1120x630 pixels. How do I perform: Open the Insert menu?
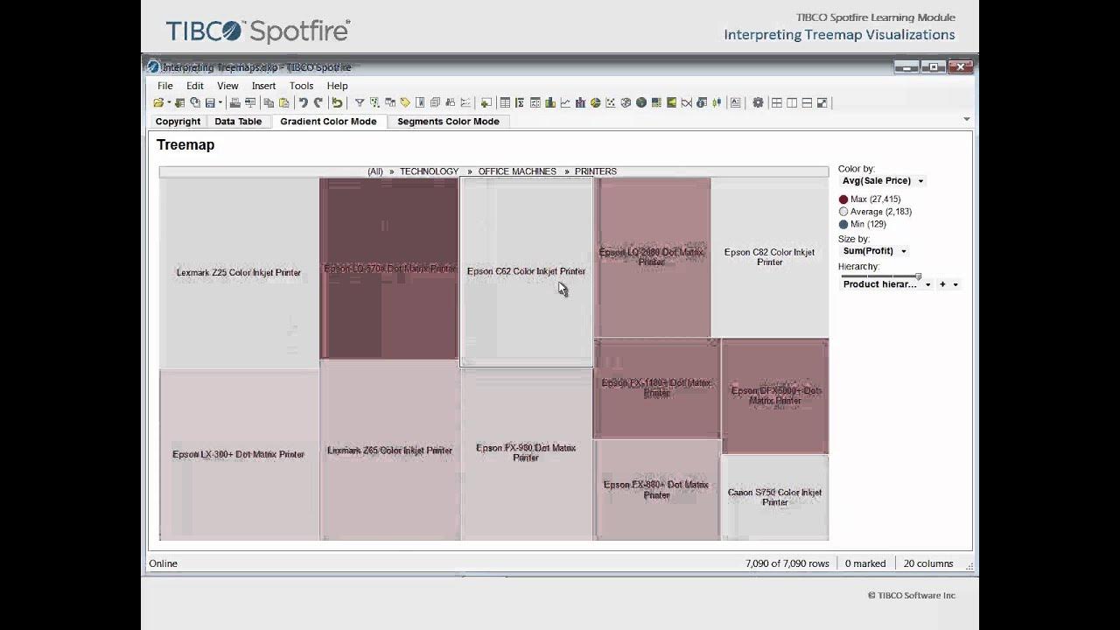(263, 86)
